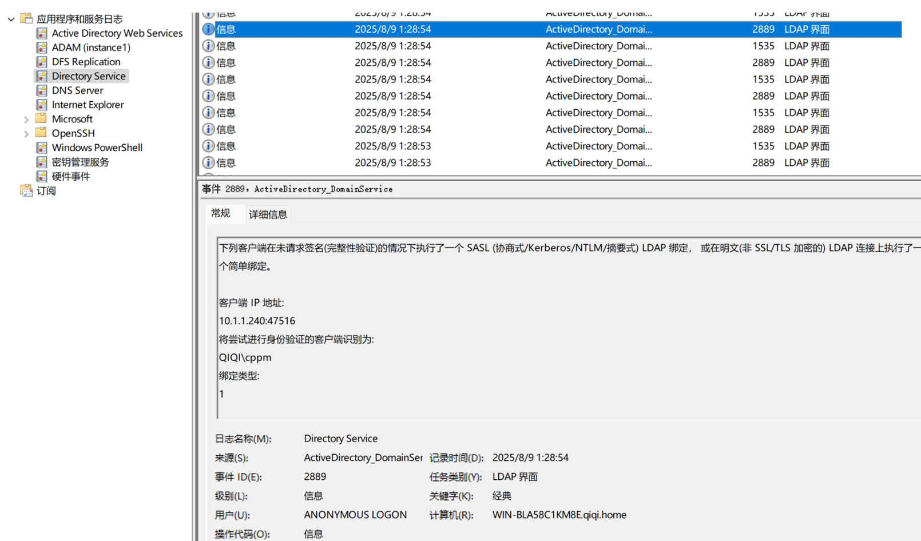Select the Directory Service log
The height and width of the screenshot is (541, 921).
[x=89, y=76]
